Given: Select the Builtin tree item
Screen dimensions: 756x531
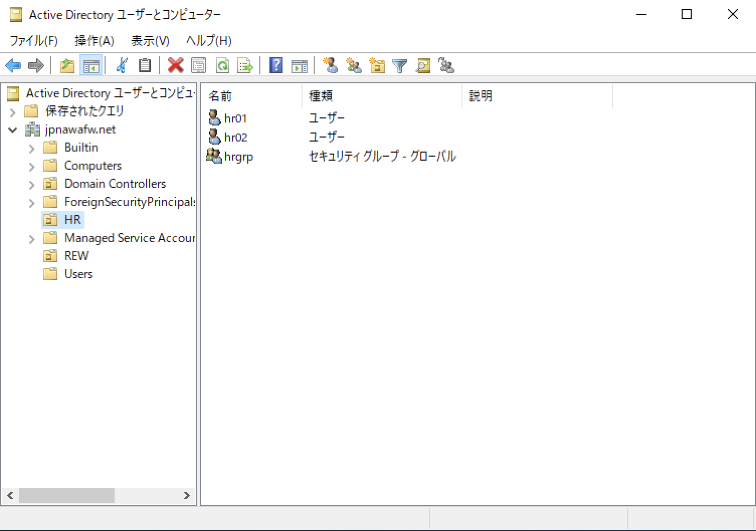Looking at the screenshot, I should click(81, 148).
